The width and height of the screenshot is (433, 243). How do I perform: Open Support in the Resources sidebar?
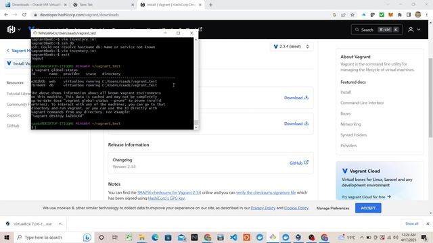14,115
